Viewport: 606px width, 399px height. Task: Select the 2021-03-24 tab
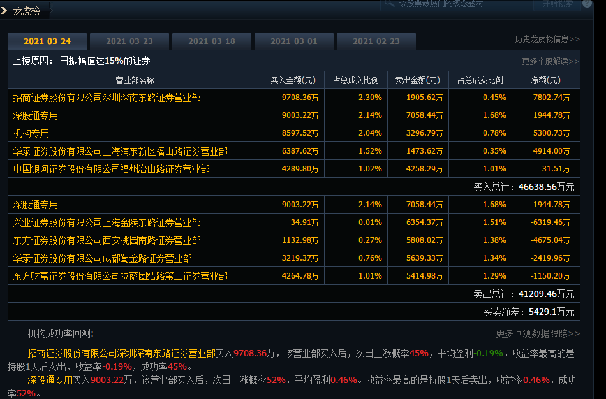[47, 41]
